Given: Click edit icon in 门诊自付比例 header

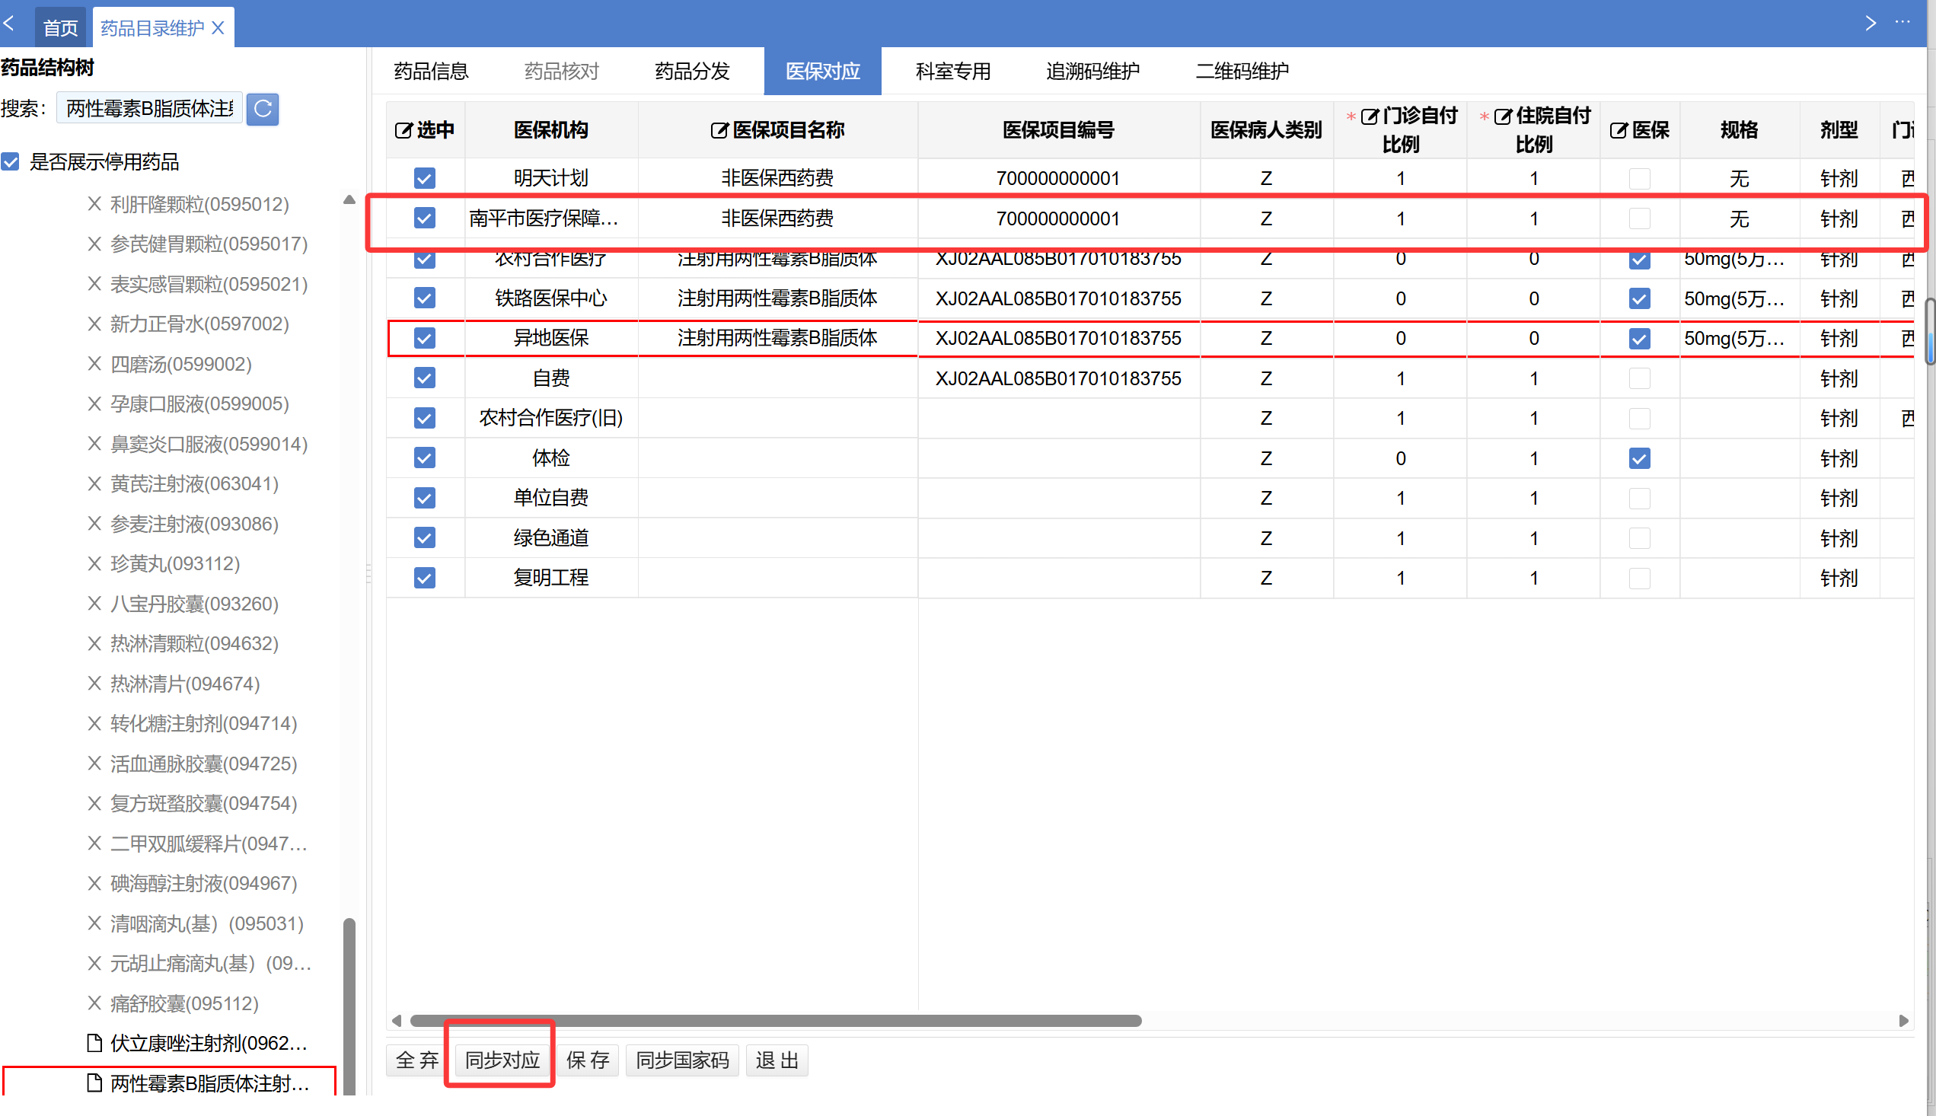Looking at the screenshot, I should tap(1369, 116).
